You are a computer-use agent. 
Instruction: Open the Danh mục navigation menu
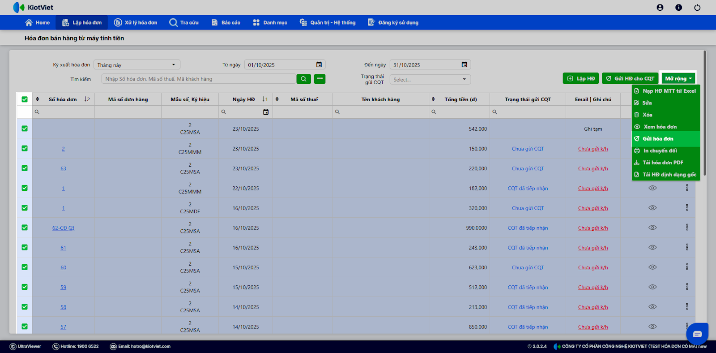(x=270, y=22)
